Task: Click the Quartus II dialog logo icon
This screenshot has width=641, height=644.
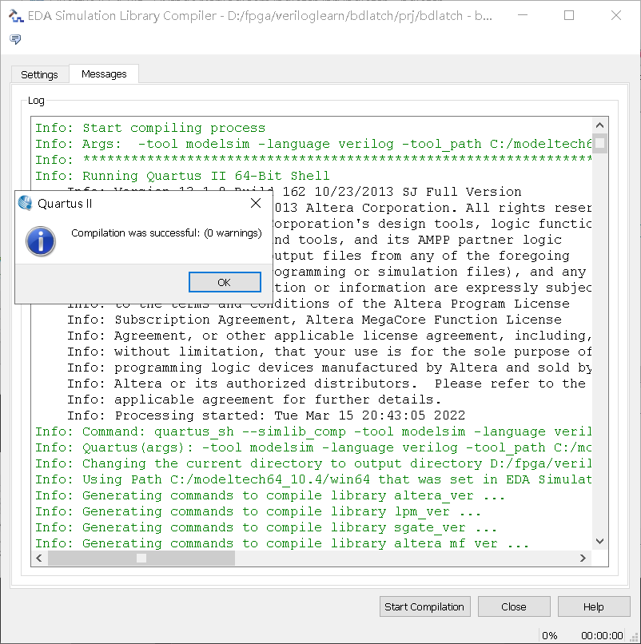Action: 26,203
